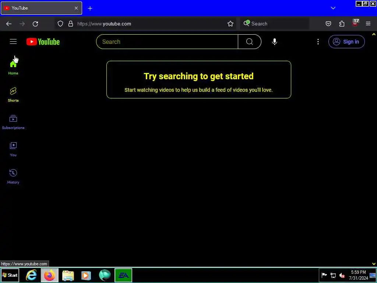
Task: Click the YouTube logo
Action: [43, 42]
